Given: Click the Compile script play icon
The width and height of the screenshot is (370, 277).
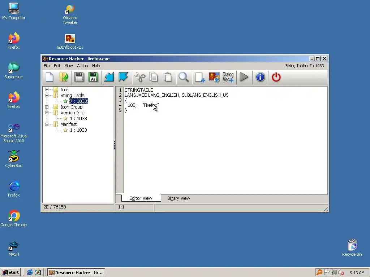Looking at the screenshot, I should click(x=244, y=77).
